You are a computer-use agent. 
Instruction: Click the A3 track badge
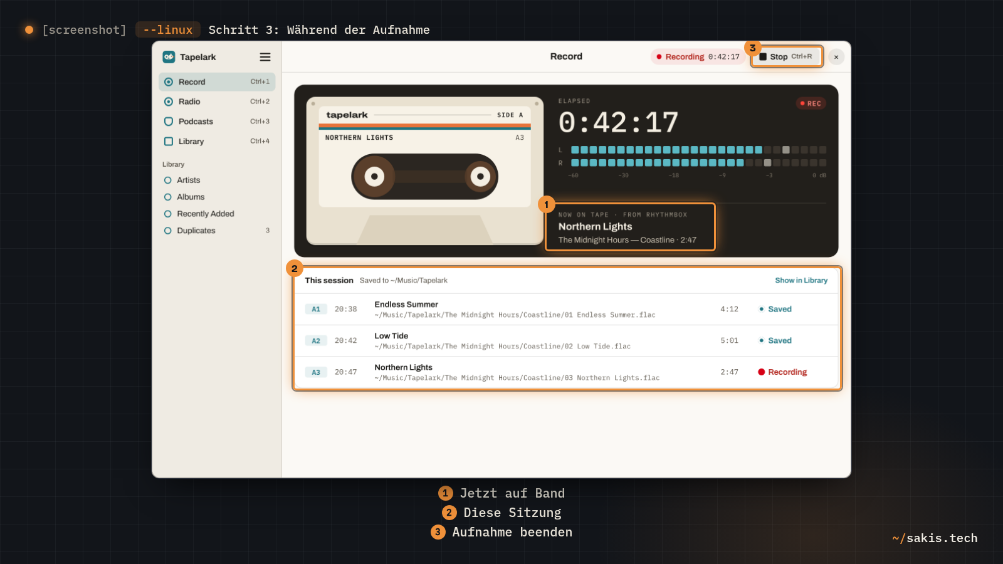click(x=316, y=372)
